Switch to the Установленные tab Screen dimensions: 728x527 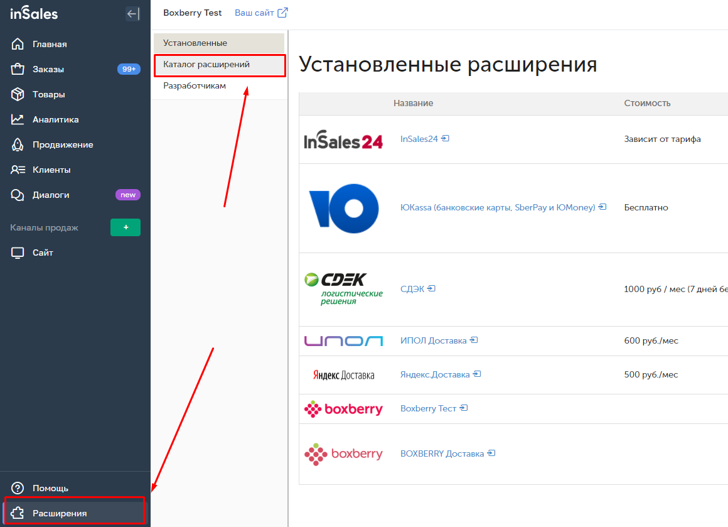tap(219, 43)
